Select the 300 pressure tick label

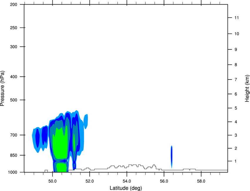point(14,47)
